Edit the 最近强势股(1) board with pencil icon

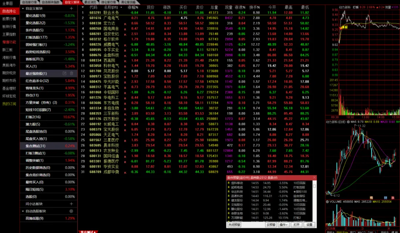coord(64,73)
